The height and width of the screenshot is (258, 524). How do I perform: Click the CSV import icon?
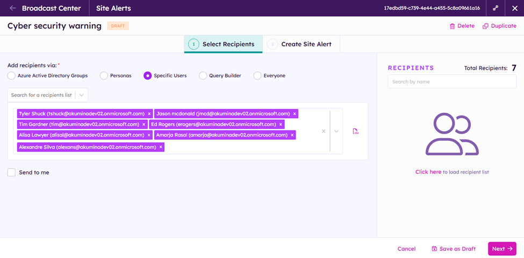(355, 131)
